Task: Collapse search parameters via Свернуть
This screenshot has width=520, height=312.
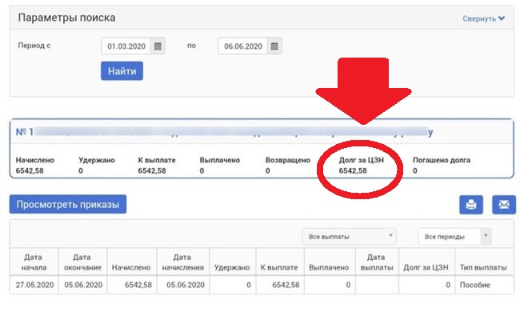Action: 483,18
